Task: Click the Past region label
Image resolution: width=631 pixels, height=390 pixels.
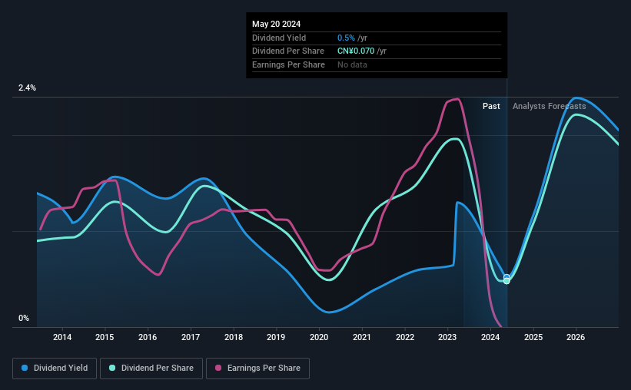Action: [x=491, y=106]
